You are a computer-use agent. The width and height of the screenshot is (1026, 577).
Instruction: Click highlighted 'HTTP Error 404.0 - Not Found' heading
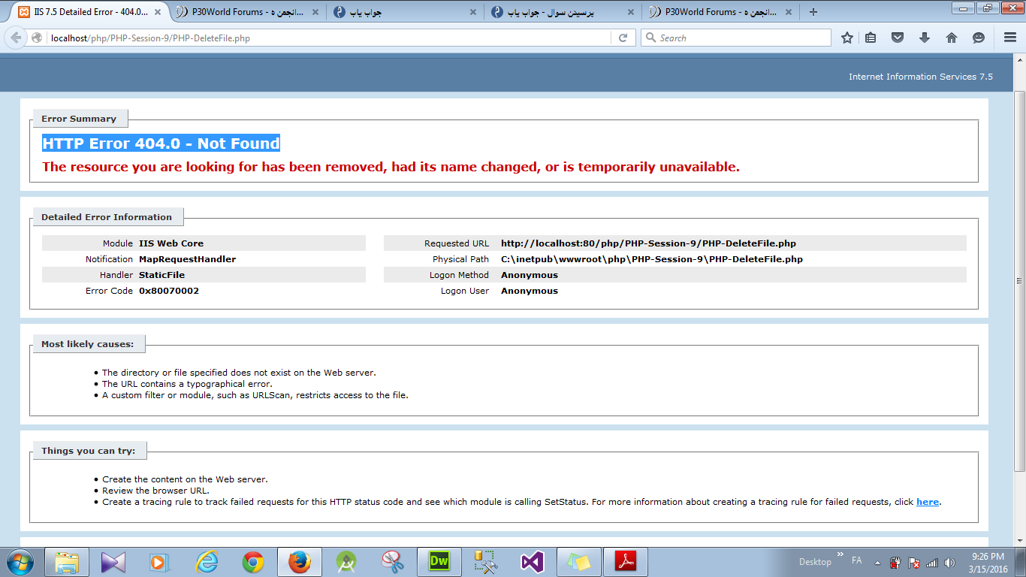(x=161, y=143)
